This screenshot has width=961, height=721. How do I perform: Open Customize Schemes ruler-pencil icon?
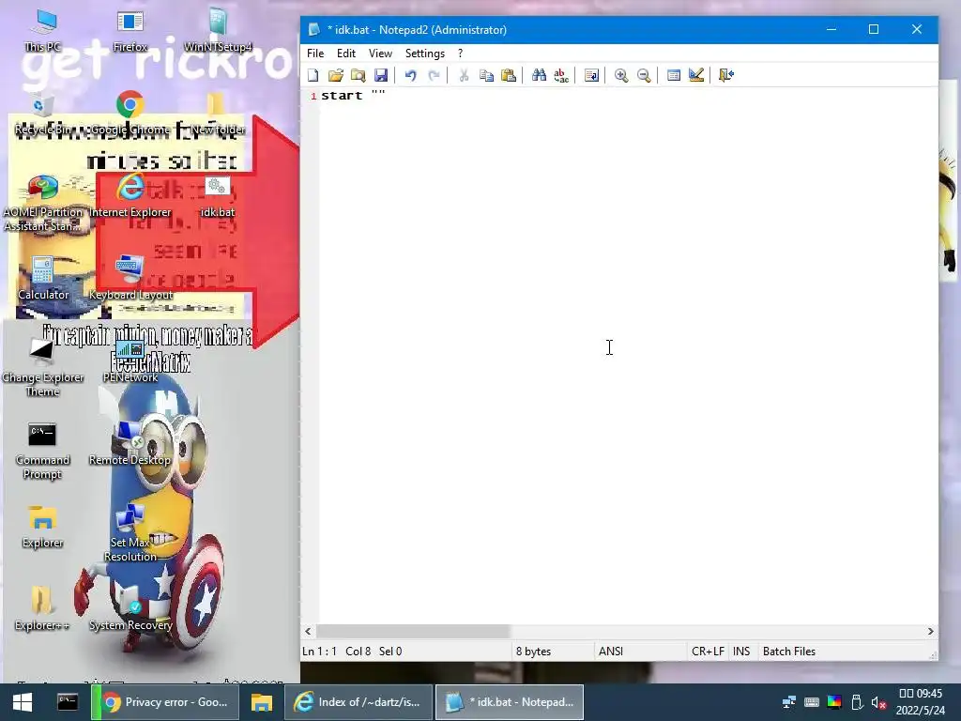tap(696, 75)
